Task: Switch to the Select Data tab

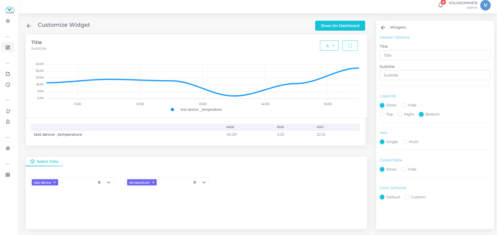Action: click(44, 161)
